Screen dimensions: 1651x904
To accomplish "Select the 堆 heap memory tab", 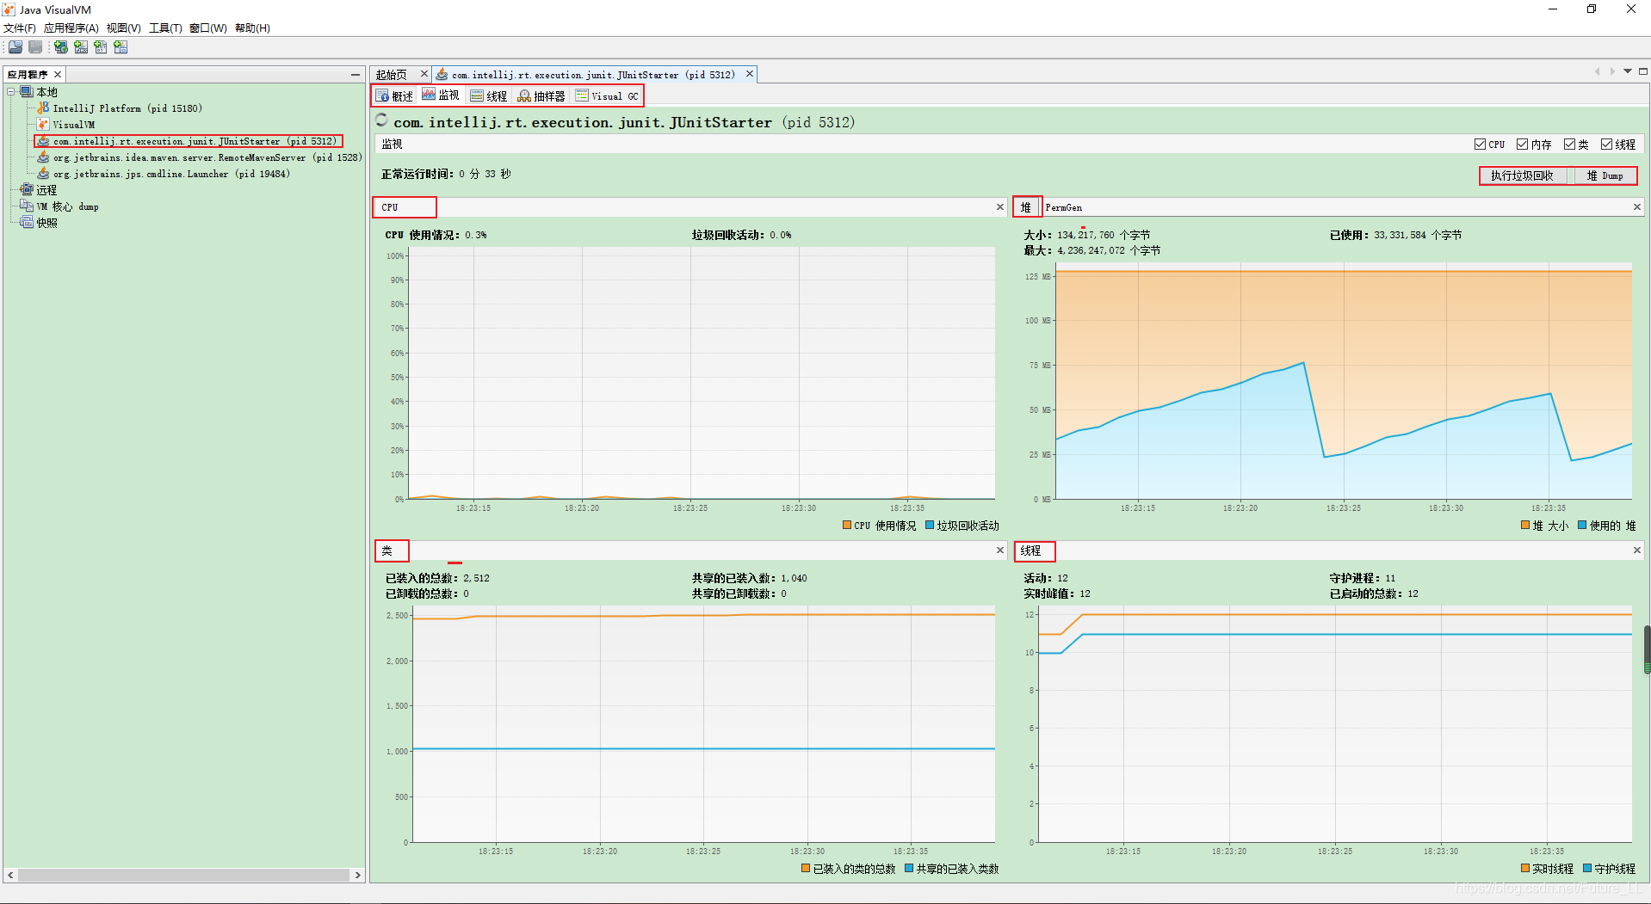I will click(1026, 207).
